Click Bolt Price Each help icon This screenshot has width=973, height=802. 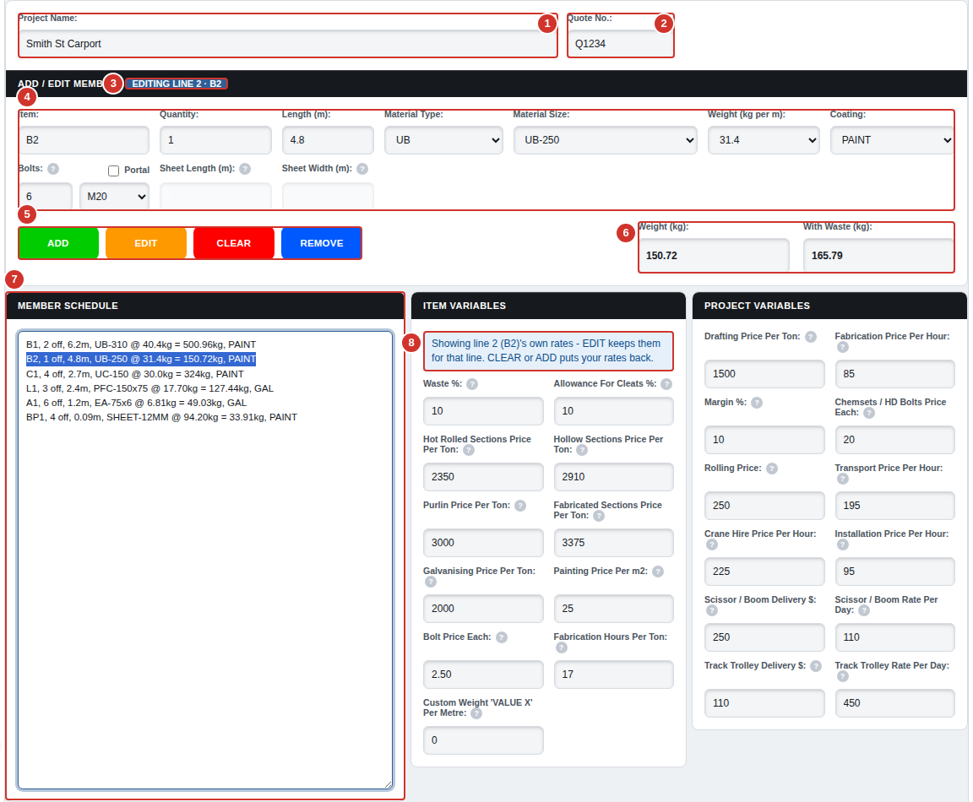coord(502,637)
